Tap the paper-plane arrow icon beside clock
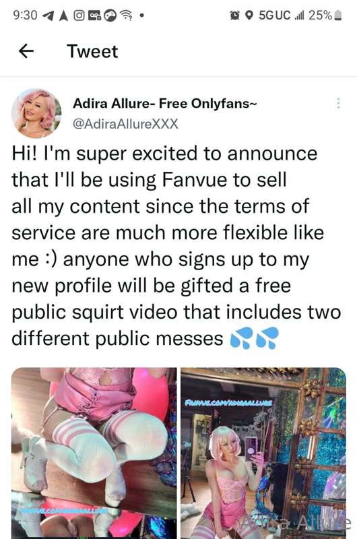357x539 pixels. click(47, 15)
